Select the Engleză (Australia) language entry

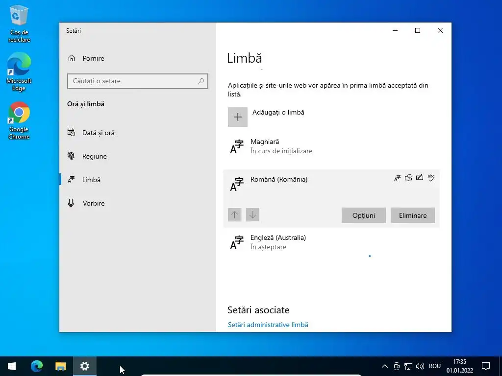pyautogui.click(x=331, y=242)
